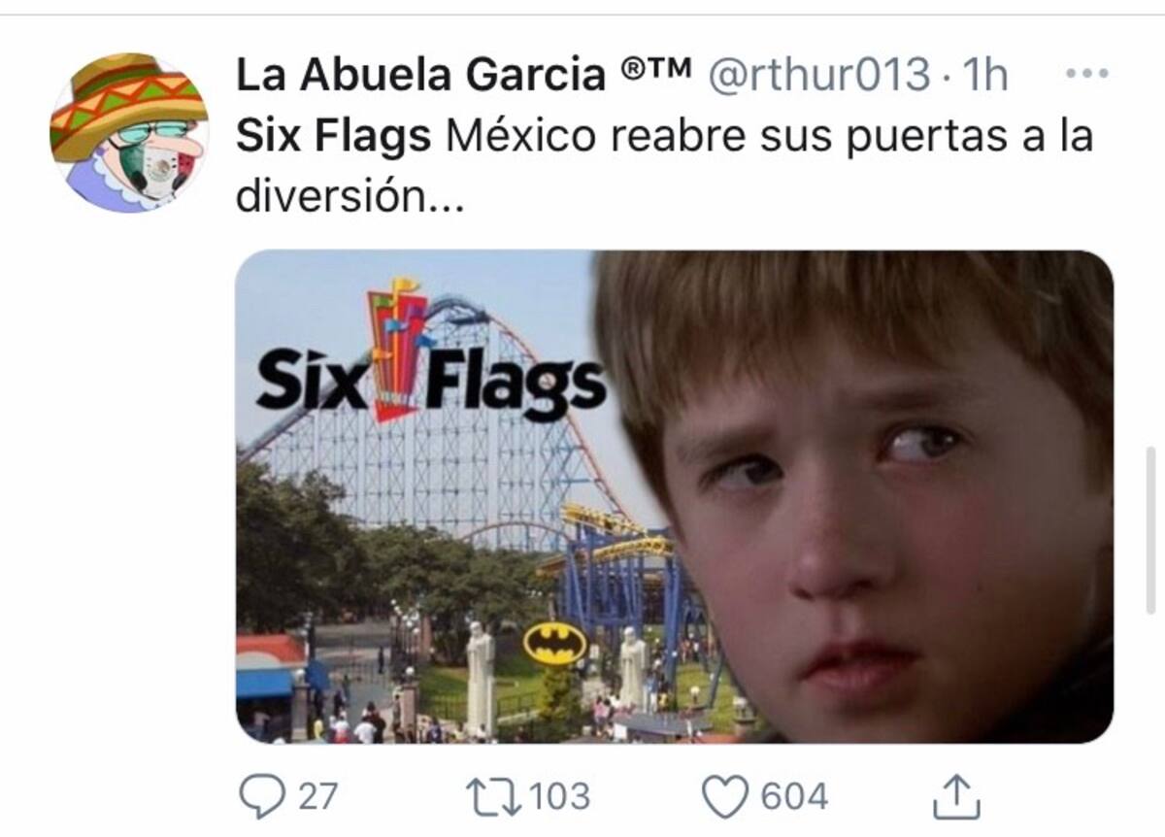Select the bold Six Flags text in tweet
The width and height of the screenshot is (1165, 837).
click(333, 136)
